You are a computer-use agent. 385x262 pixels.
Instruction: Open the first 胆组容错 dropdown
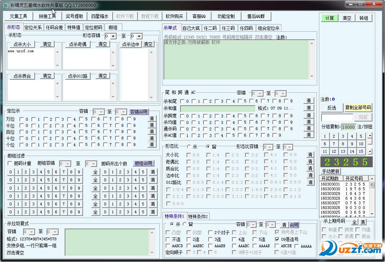click(68, 164)
